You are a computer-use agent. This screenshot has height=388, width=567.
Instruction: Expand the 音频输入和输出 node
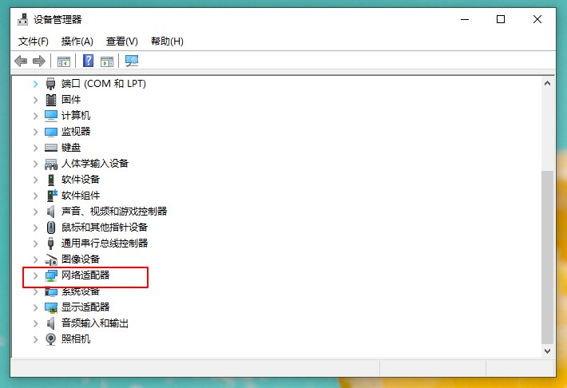pos(35,323)
